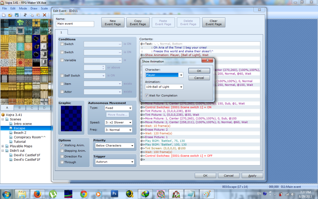Open the Freq dropdown showing Normal
This screenshot has height=199, width=318.
[118, 130]
